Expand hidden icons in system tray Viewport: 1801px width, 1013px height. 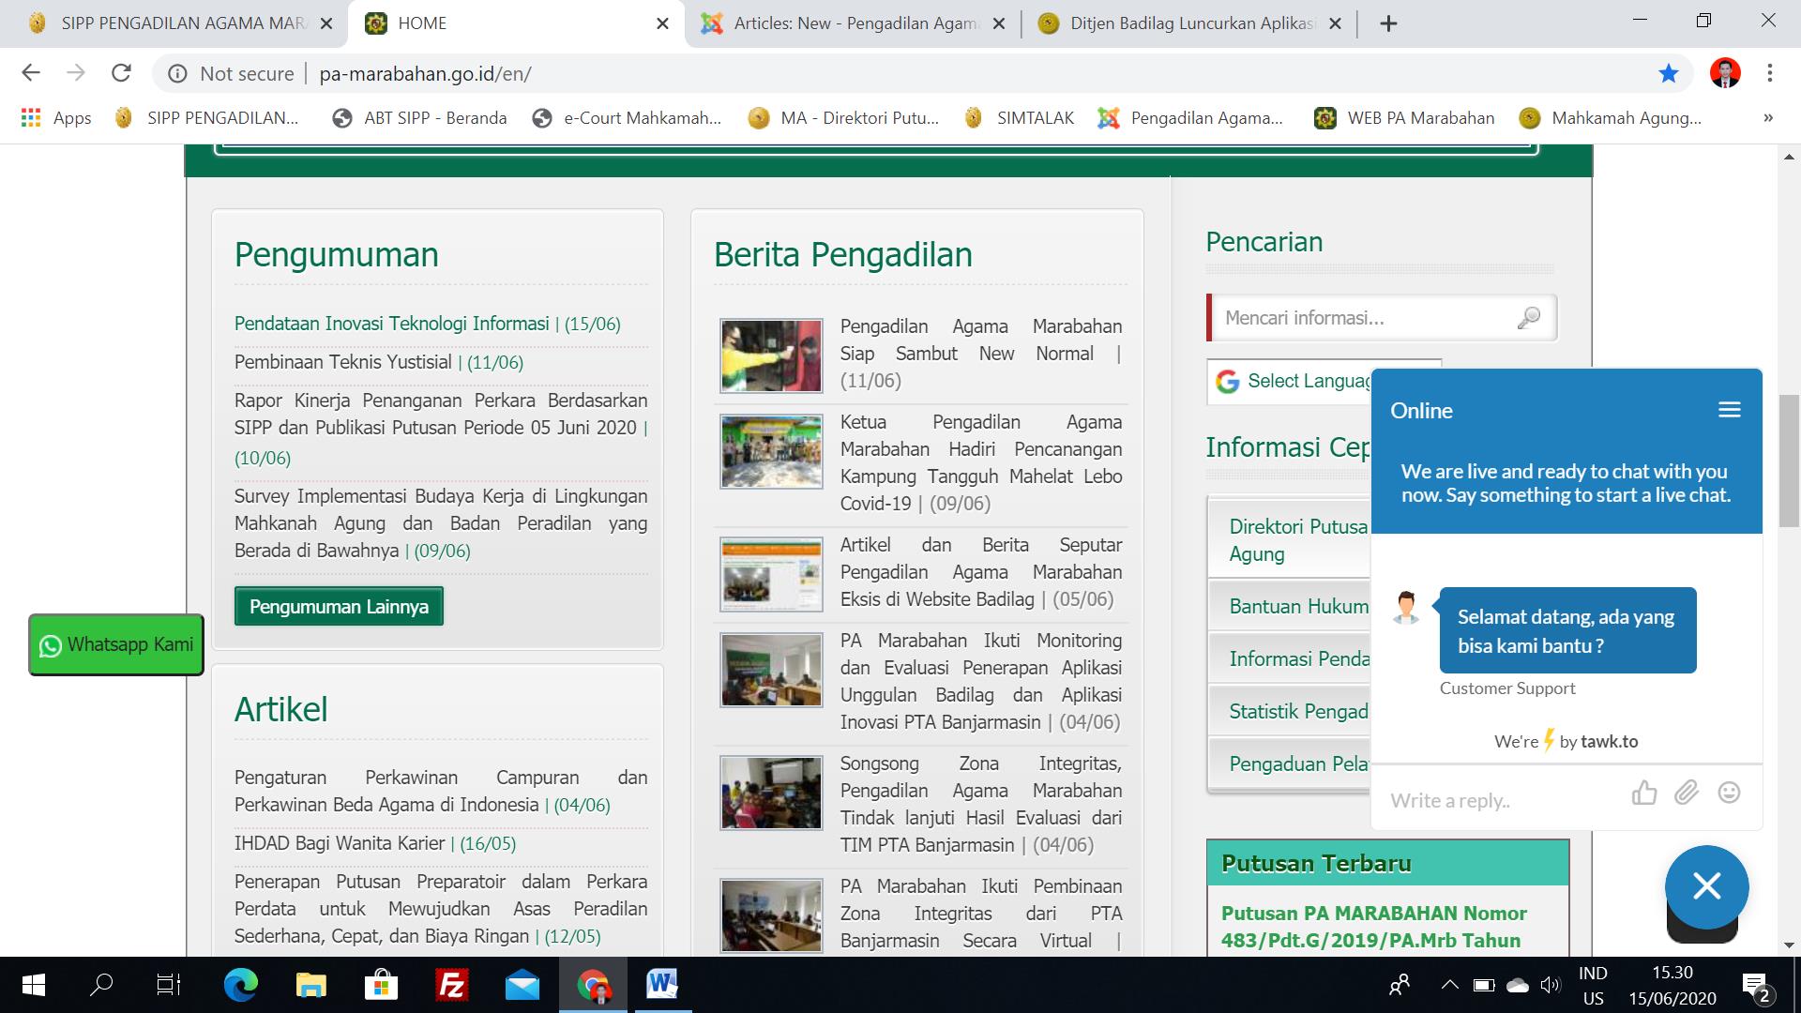tap(1447, 985)
